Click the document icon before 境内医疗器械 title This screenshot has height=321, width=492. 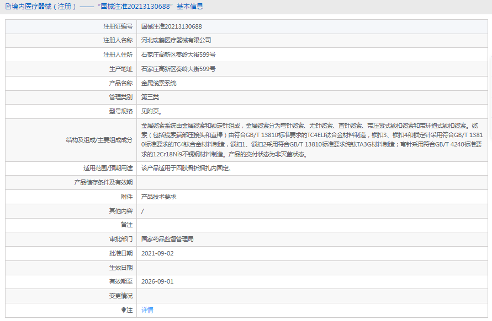[x=8, y=7]
